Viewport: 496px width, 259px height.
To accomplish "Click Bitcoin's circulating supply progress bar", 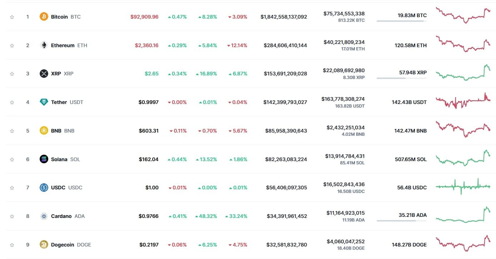I will tap(401, 21).
